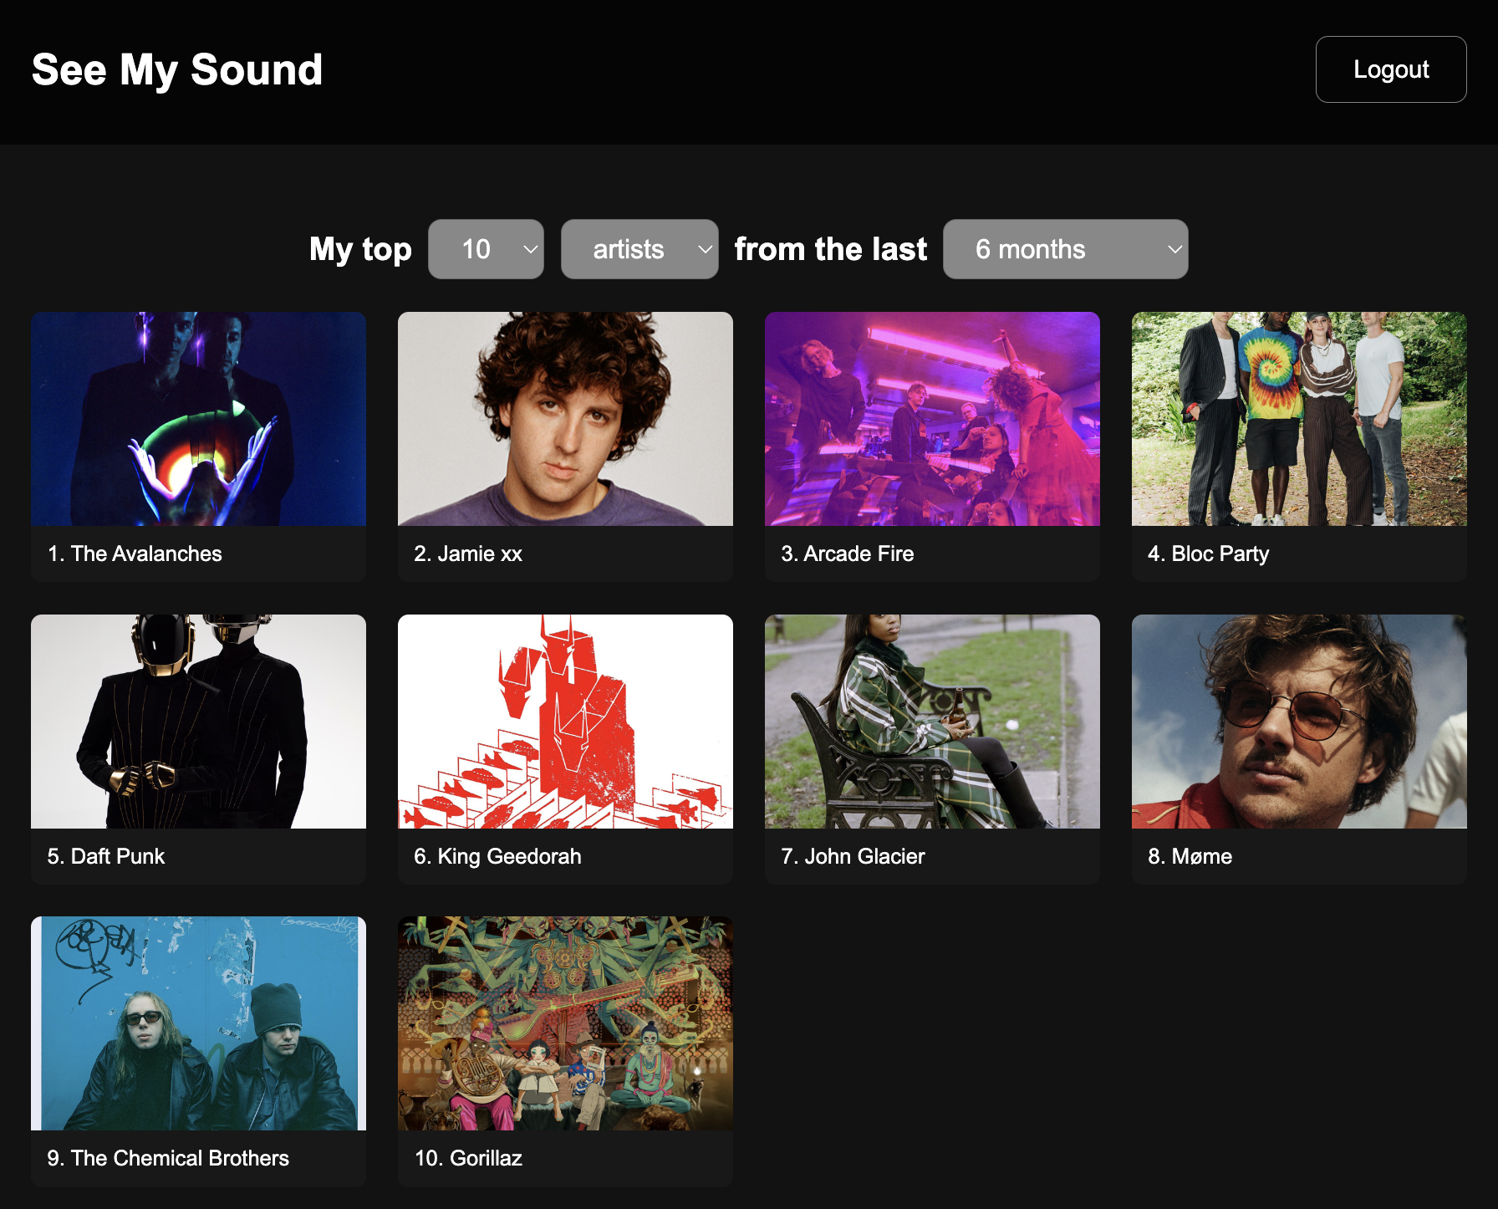Open the 6 months time range dropdown
The width and height of the screenshot is (1498, 1209).
pyautogui.click(x=1065, y=249)
